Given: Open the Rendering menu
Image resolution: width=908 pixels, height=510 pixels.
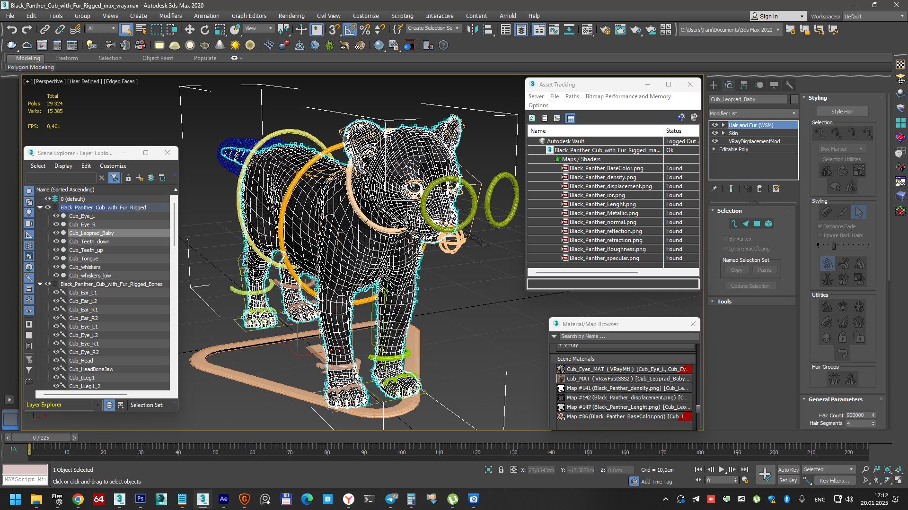Looking at the screenshot, I should pos(291,16).
